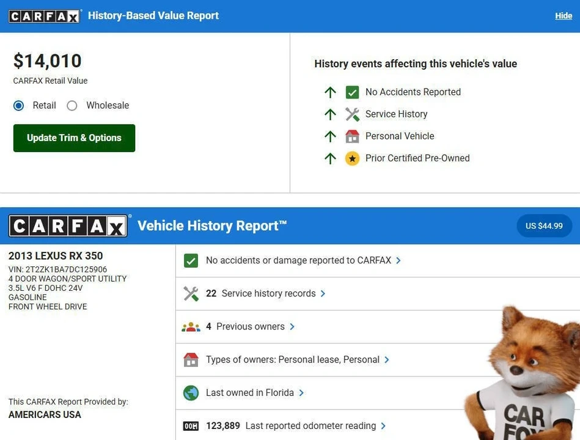Click the AMERICARS USA provider name

45,415
